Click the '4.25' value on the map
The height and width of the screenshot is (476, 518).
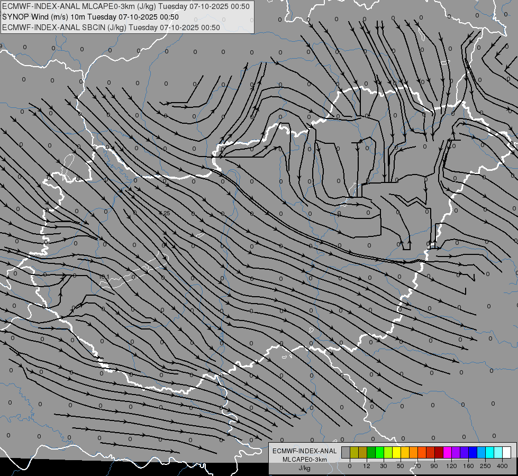click(165, 213)
